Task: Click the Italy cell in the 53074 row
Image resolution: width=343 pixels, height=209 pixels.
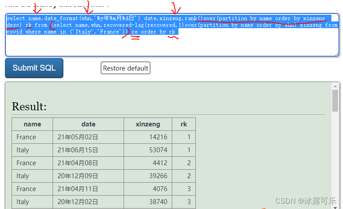Action: point(33,150)
